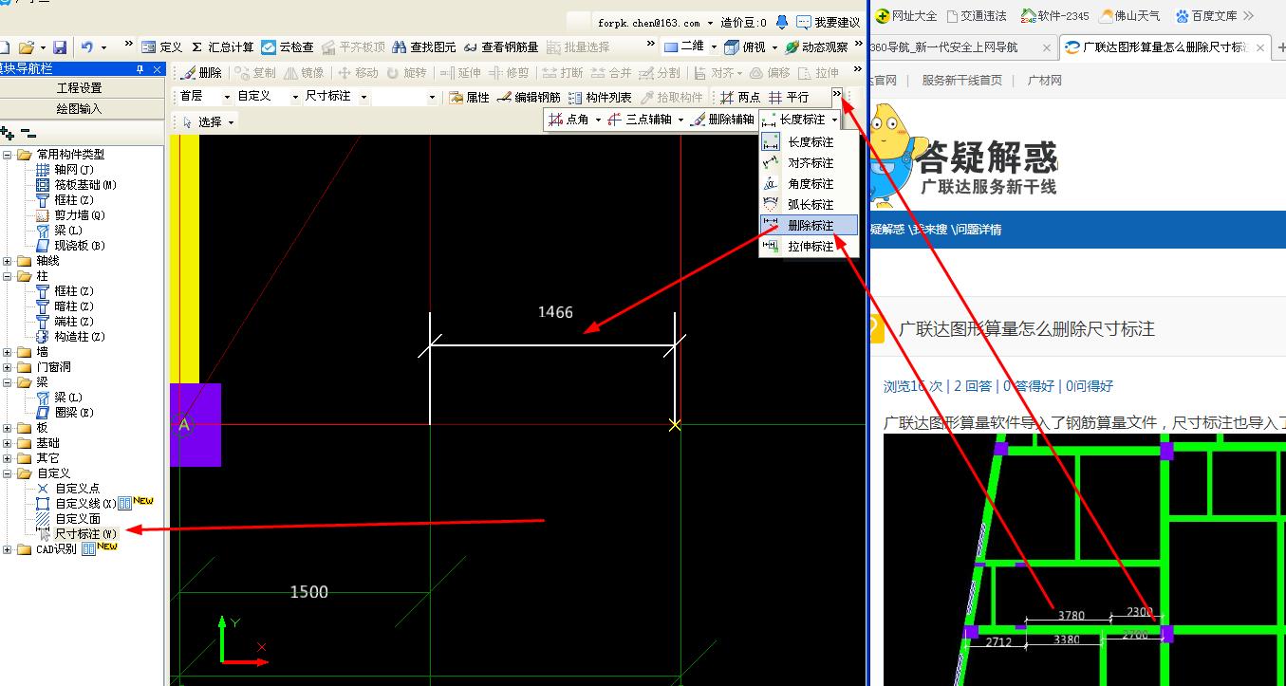The image size is (1286, 686).
Task: Open the floor dropdown showing 首层
Action: (227, 97)
